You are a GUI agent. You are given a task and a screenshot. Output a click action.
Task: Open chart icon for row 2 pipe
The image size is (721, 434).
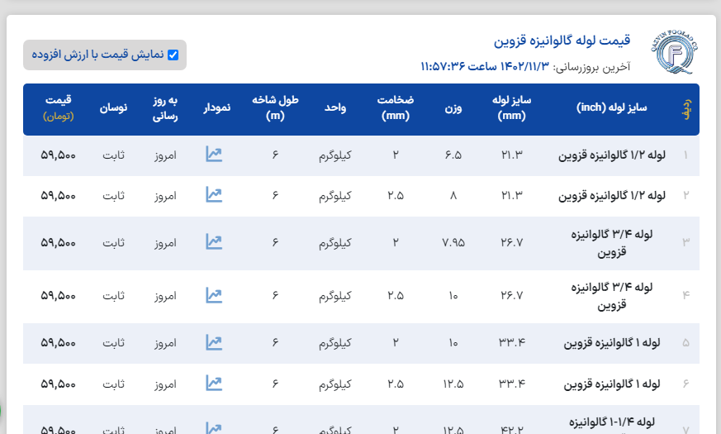214,195
